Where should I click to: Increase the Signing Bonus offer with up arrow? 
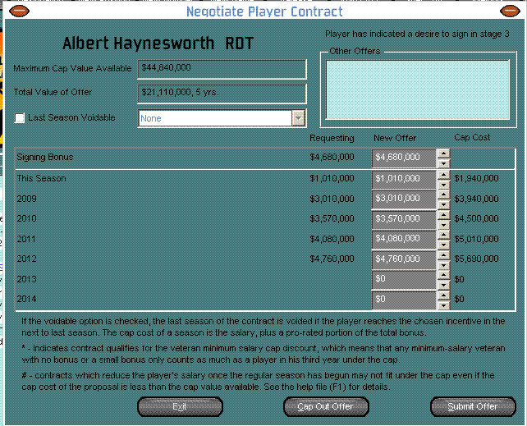coord(443,153)
